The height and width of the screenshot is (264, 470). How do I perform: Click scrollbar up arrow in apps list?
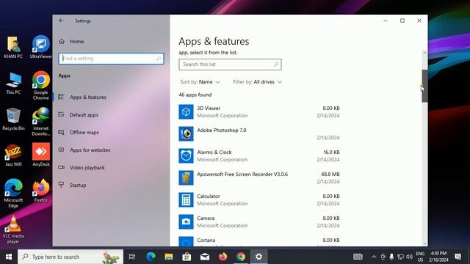(424, 53)
